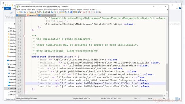This screenshot has width=185, height=104.
Task: Click the Explorer help question mark icon
Action: pos(180,8)
